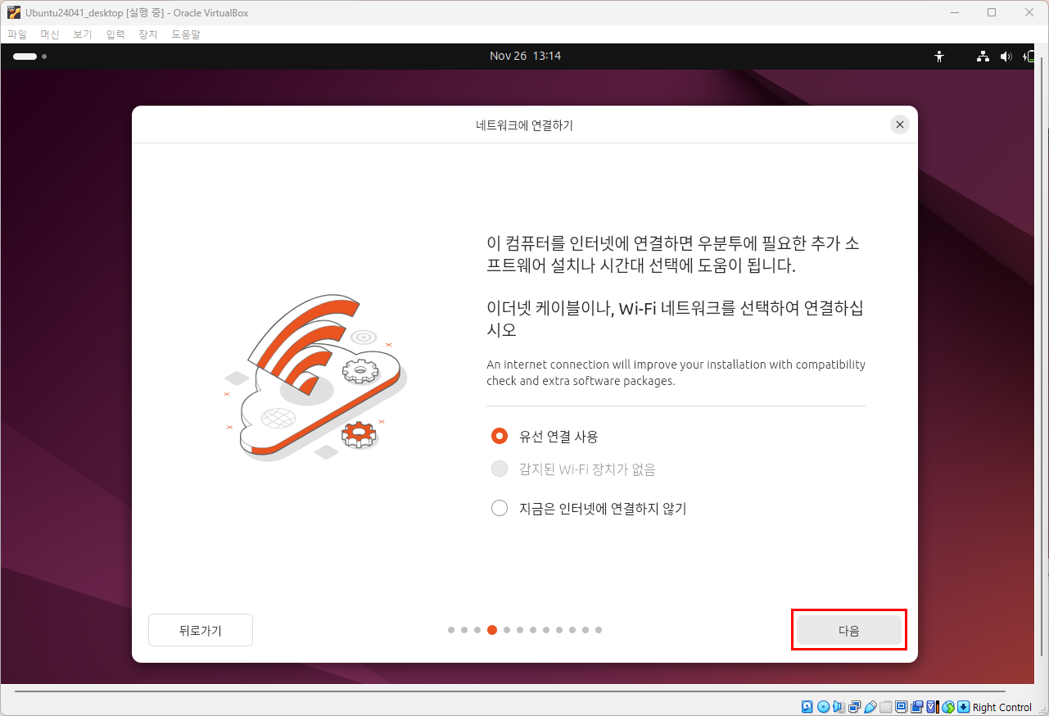This screenshot has height=716, width=1049.
Task: Click the English internet connection description text
Action: 676,373
